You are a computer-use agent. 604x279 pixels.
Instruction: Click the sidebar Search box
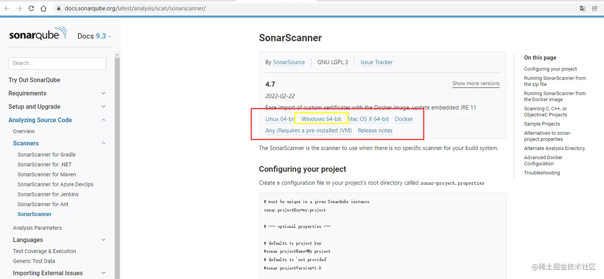[57, 63]
